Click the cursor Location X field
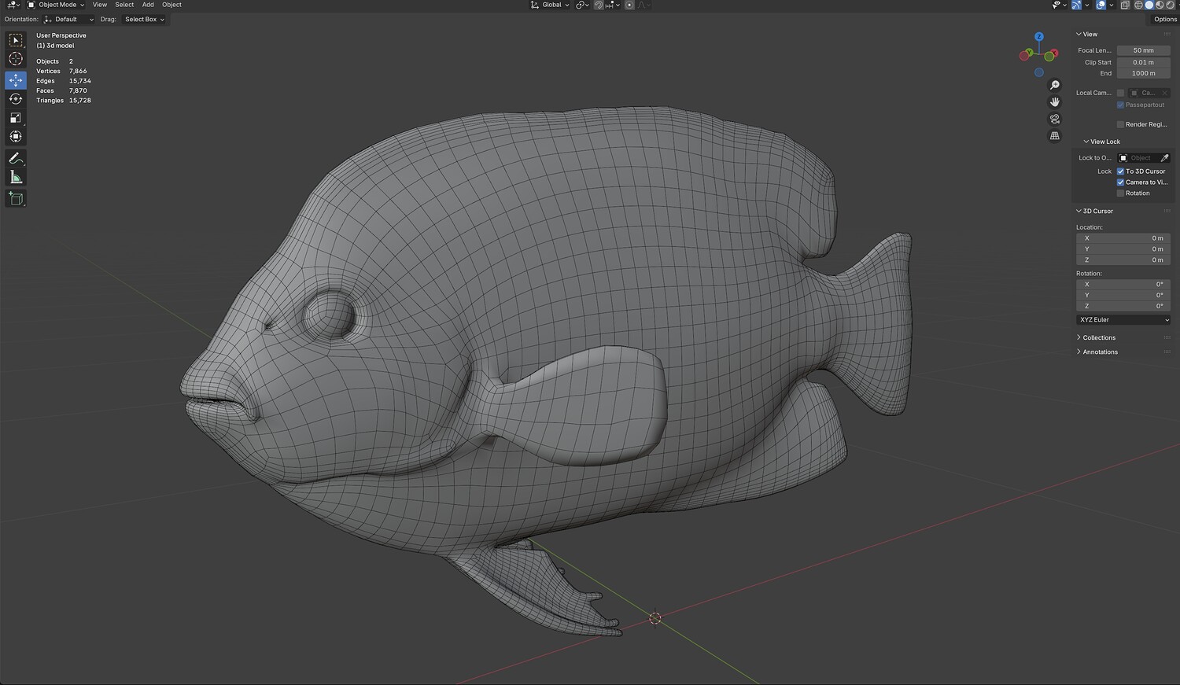 click(1123, 238)
